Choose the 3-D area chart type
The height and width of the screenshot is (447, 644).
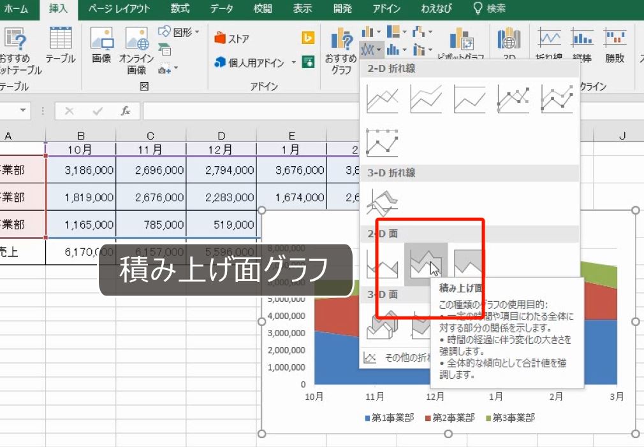(x=382, y=325)
